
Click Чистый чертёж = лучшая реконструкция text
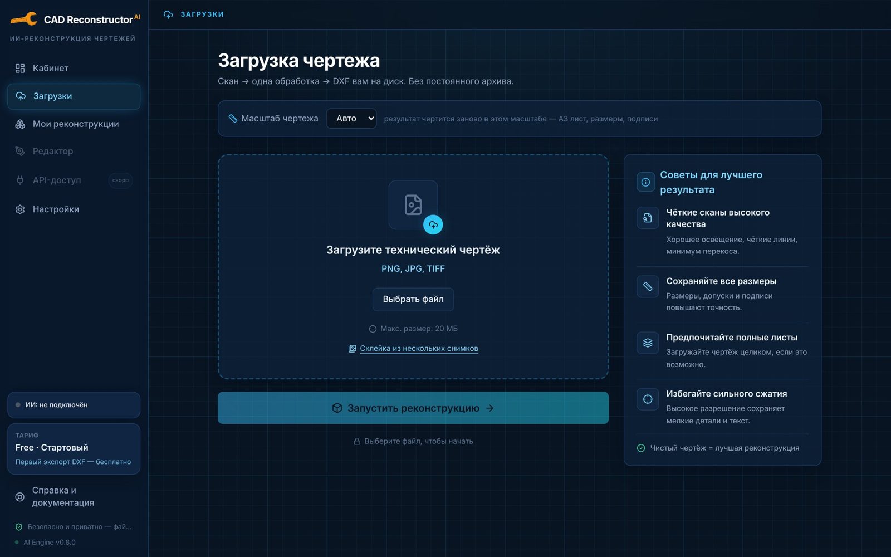[724, 448]
